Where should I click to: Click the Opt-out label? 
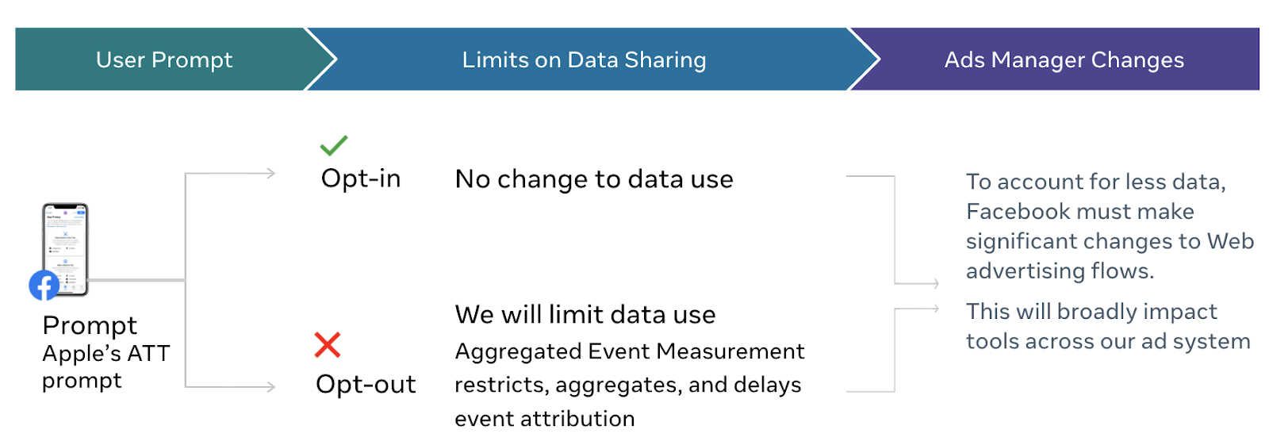coord(366,384)
